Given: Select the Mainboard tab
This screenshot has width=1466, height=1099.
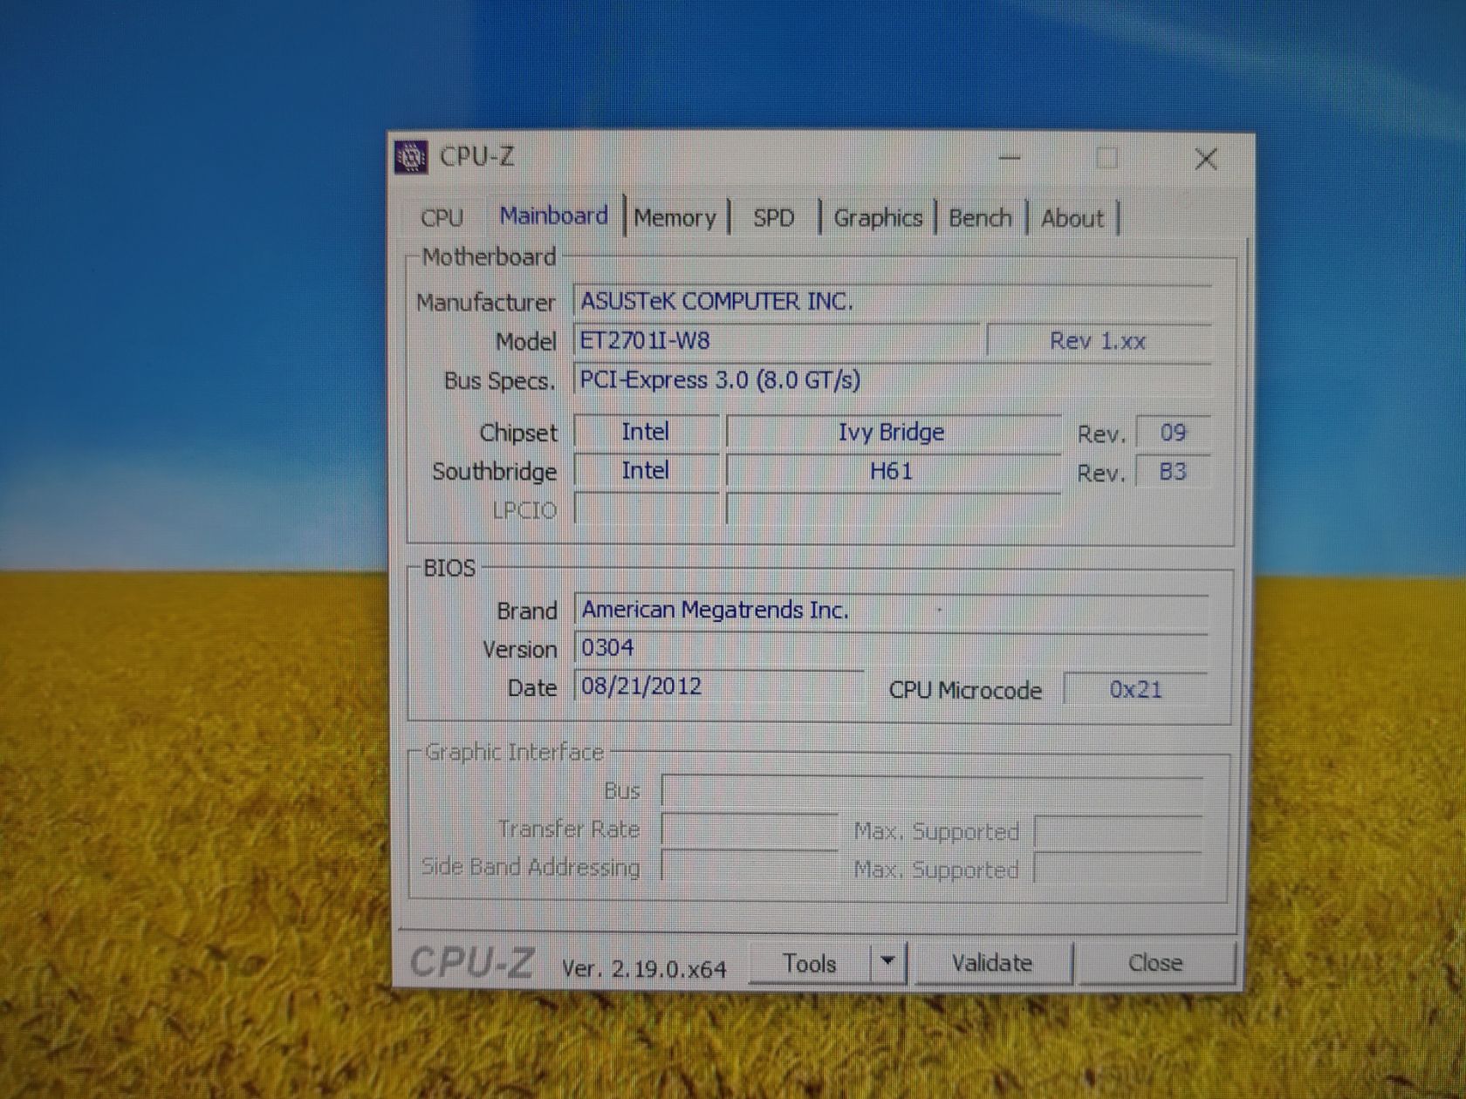Looking at the screenshot, I should (x=553, y=215).
